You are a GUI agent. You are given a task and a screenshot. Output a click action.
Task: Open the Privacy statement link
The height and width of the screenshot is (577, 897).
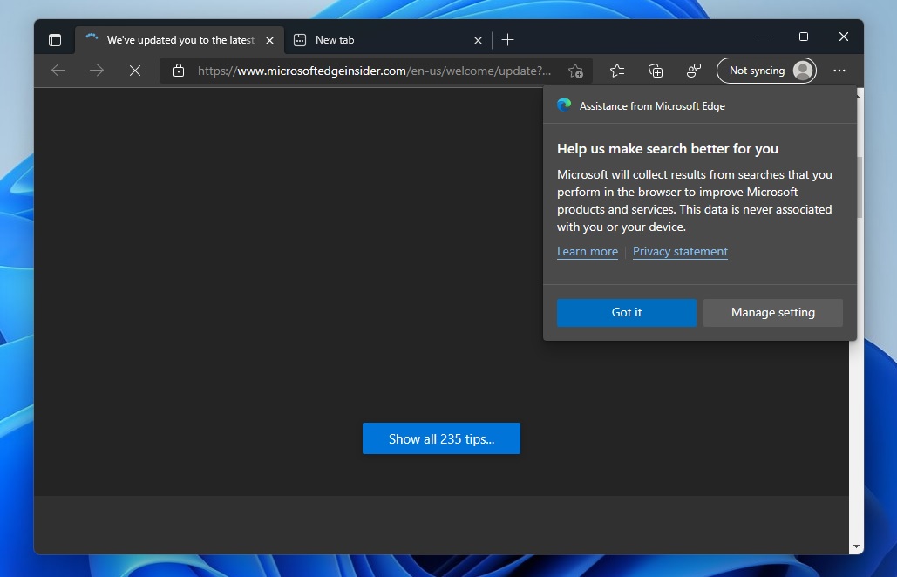click(x=680, y=252)
